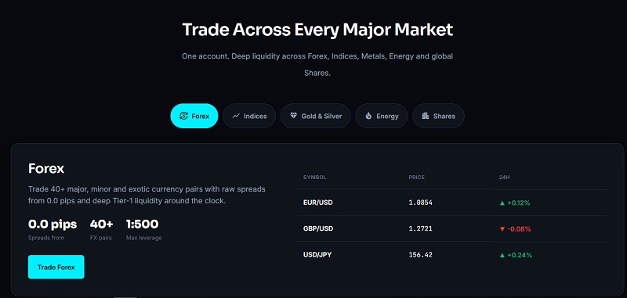The height and width of the screenshot is (298, 627).
Task: Click the green up arrow beside +0.12%
Action: click(502, 203)
